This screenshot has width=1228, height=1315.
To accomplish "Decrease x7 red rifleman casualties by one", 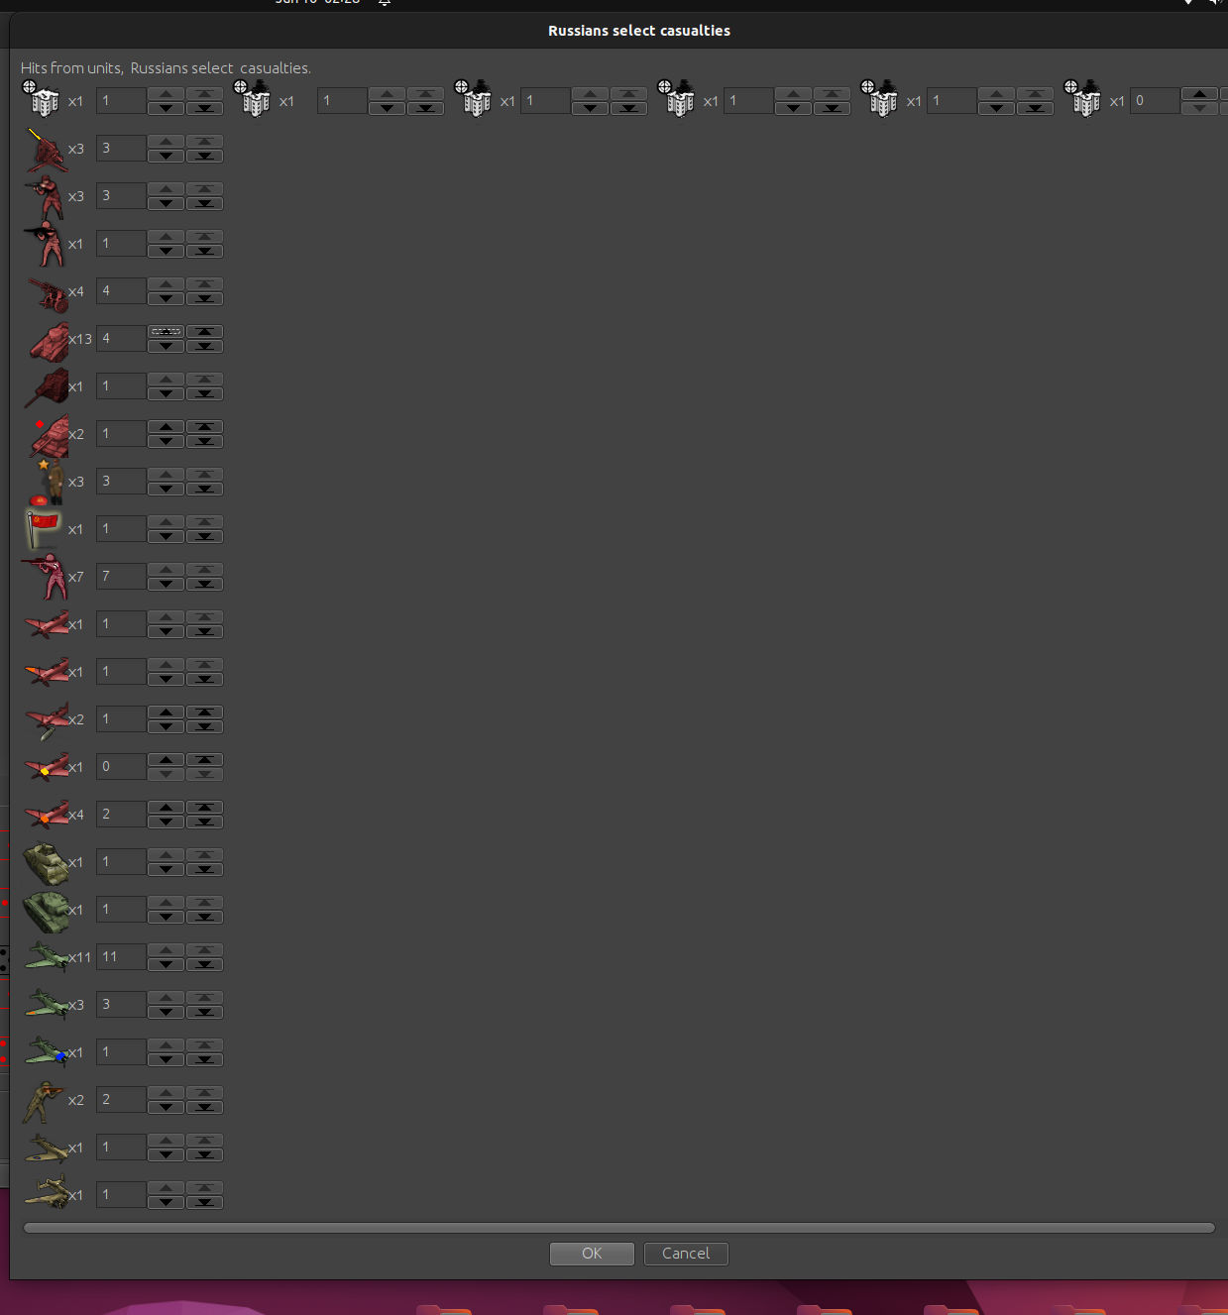I will (x=166, y=584).
